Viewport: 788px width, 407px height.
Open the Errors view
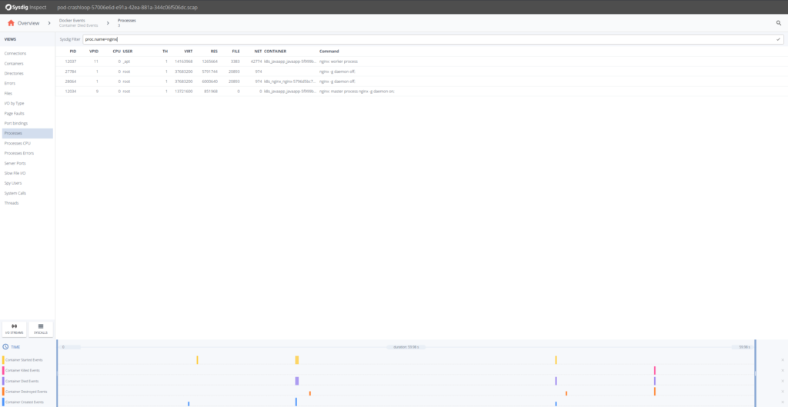(x=9, y=83)
